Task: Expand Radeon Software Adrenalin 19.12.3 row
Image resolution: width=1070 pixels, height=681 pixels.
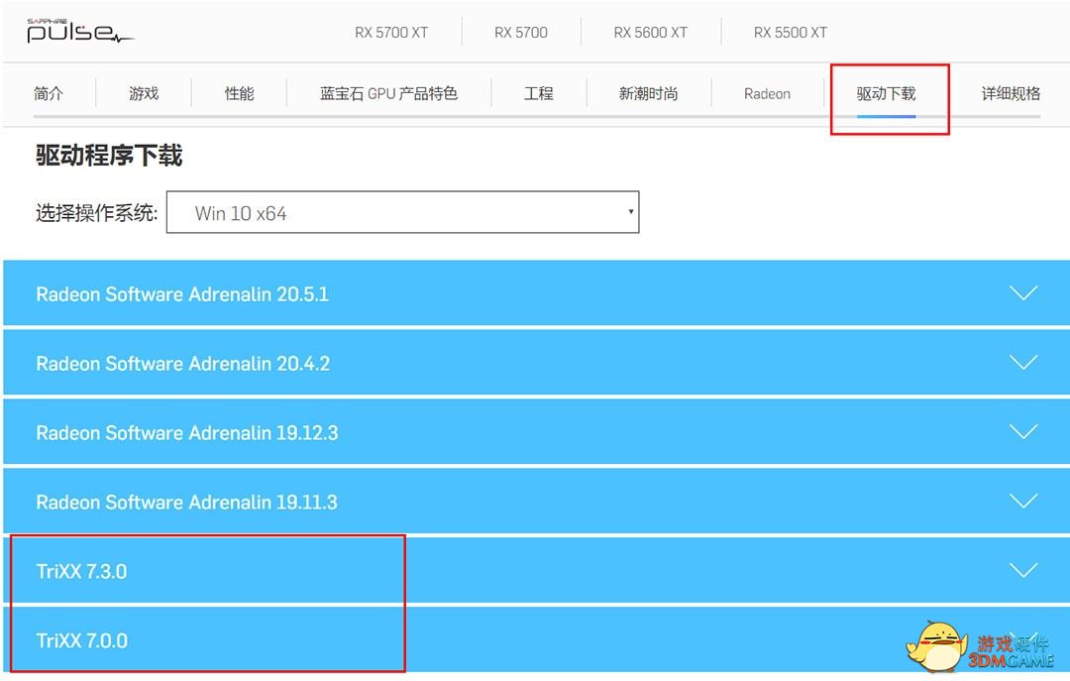Action: pos(536,432)
